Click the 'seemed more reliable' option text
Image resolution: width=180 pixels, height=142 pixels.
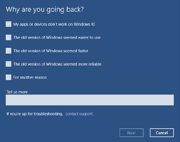[57, 64]
